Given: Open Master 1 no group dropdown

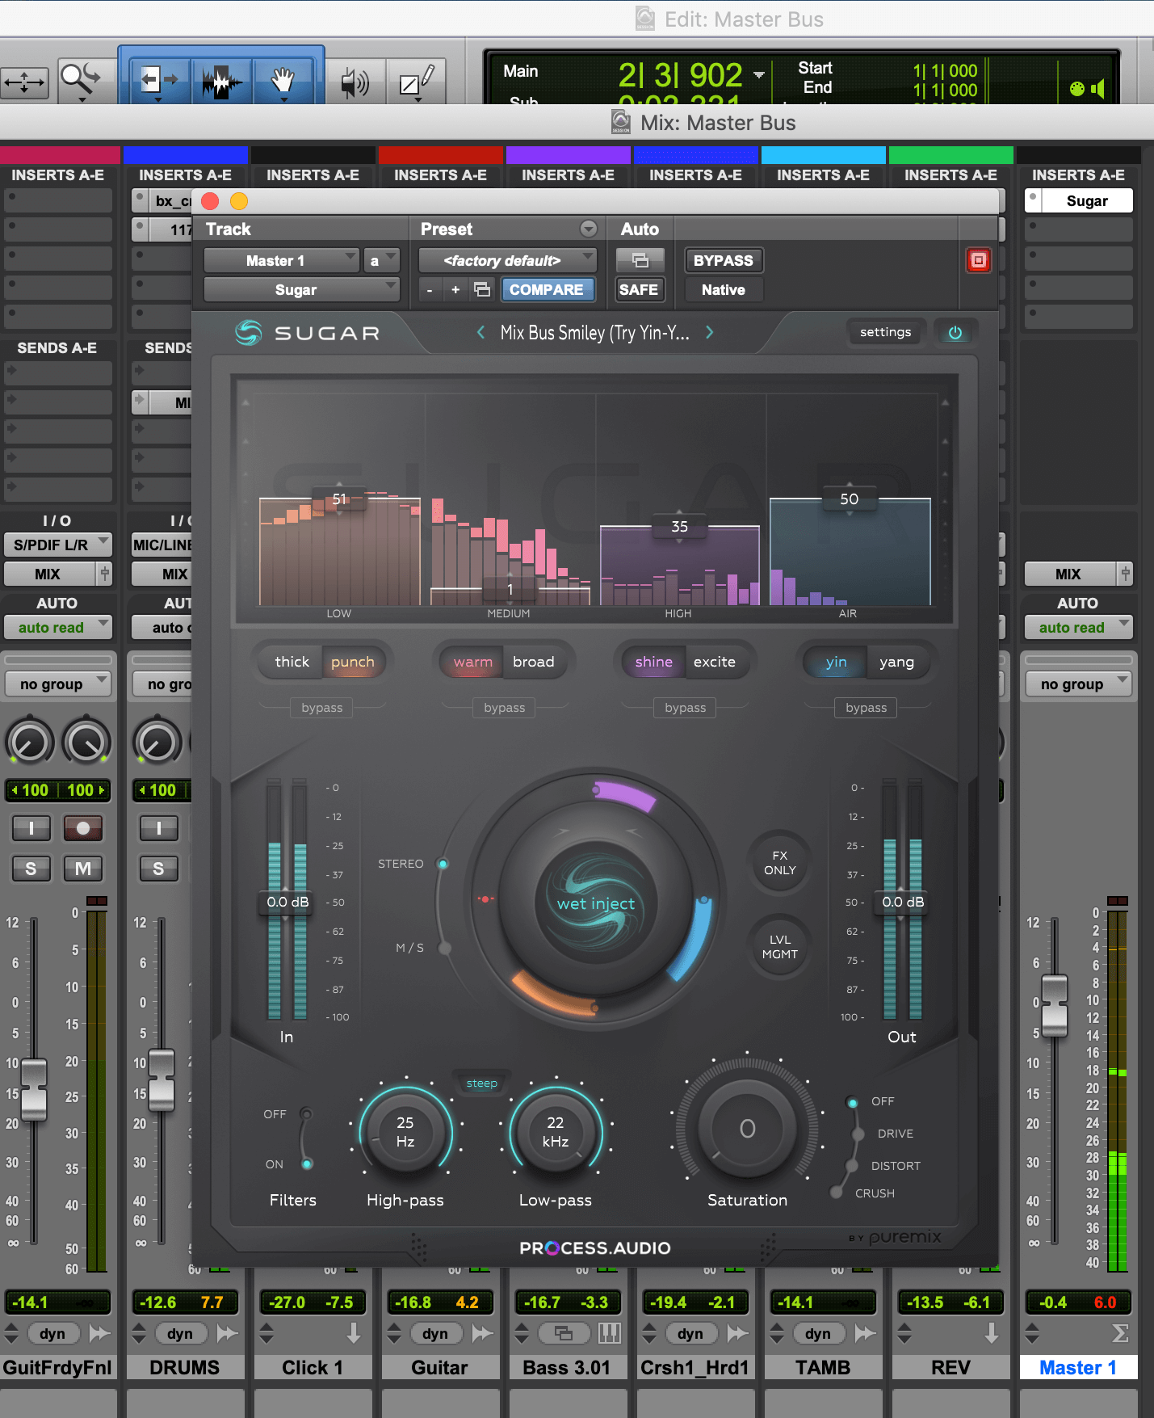Looking at the screenshot, I should 1078,684.
